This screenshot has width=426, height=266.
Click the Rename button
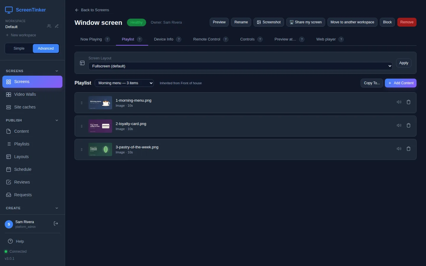pyautogui.click(x=241, y=22)
